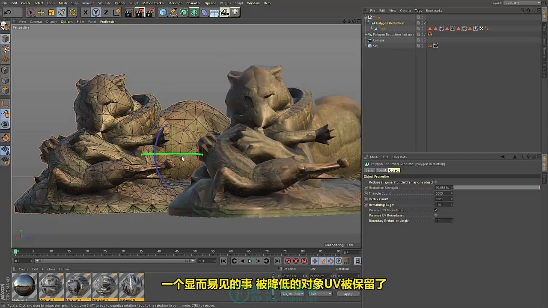Select the Sky object in Object Manager

[375, 46]
